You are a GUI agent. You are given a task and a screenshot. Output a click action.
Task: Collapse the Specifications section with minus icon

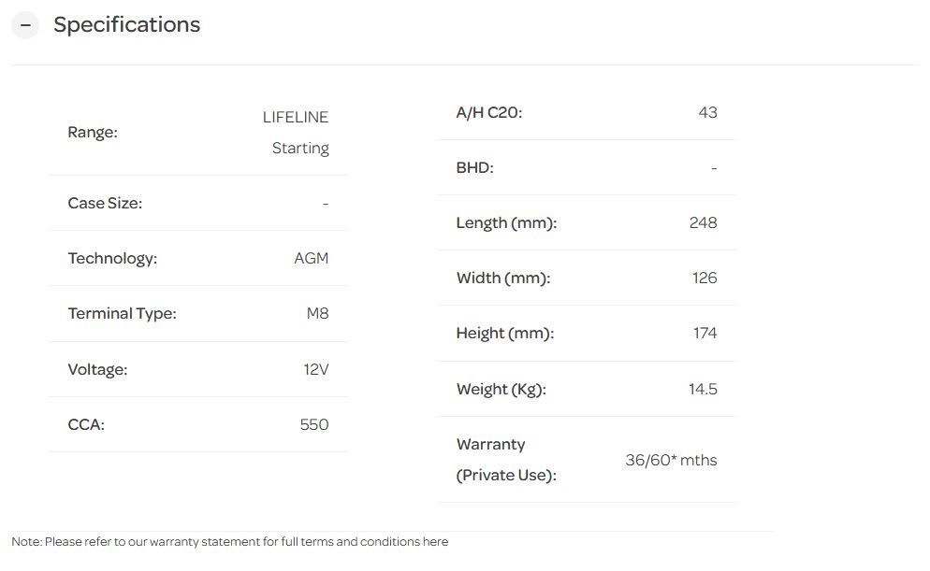tap(25, 25)
